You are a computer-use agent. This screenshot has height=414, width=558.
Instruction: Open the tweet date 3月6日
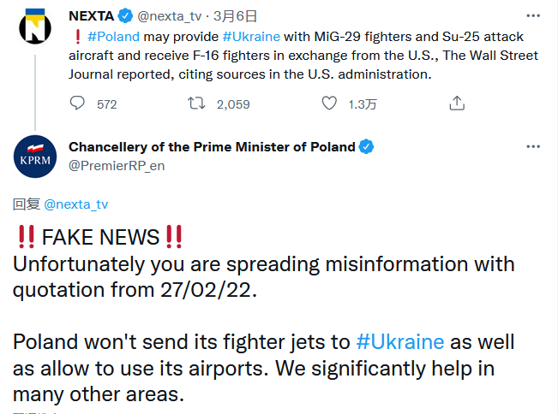coord(235,16)
